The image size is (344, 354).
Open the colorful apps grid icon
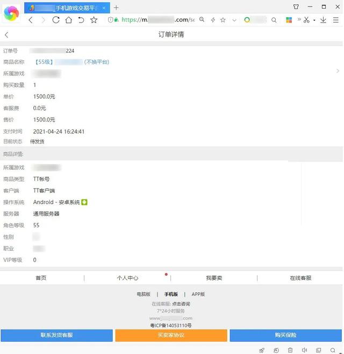tap(289, 20)
